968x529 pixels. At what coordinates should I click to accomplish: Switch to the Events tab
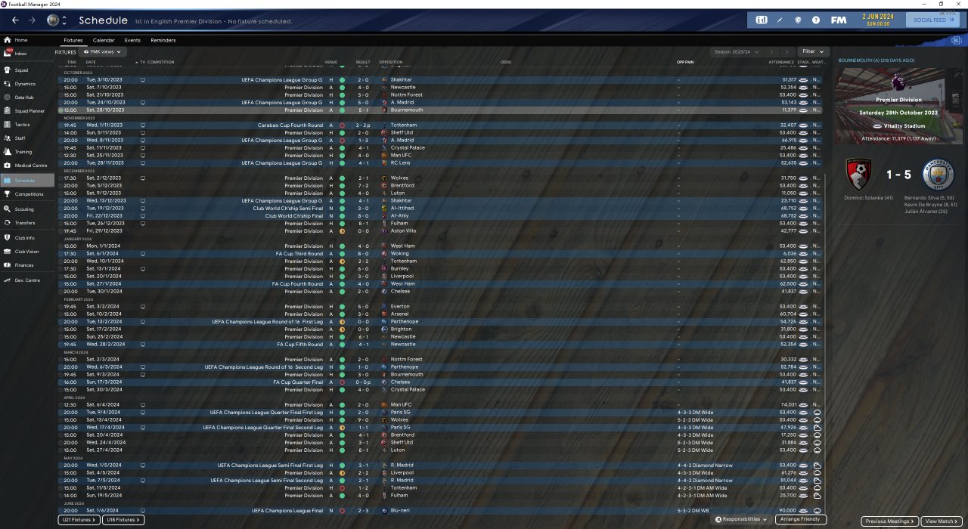(132, 40)
